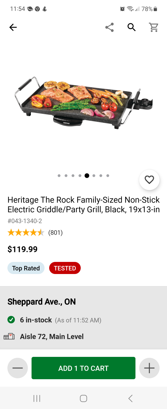Tap the back arrow icon
This screenshot has height=409, width=167.
[x=13, y=28]
